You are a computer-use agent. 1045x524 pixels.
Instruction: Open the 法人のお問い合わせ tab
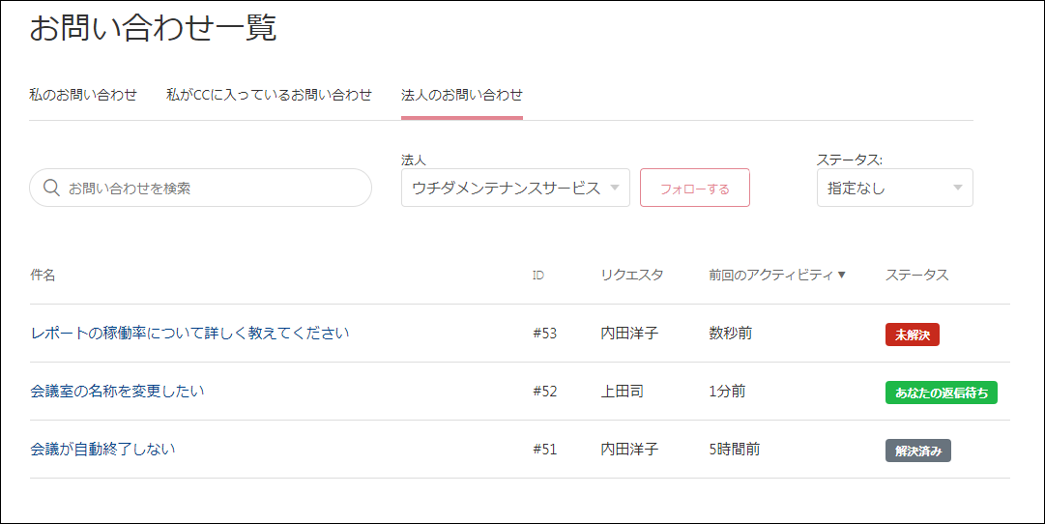pyautogui.click(x=461, y=95)
